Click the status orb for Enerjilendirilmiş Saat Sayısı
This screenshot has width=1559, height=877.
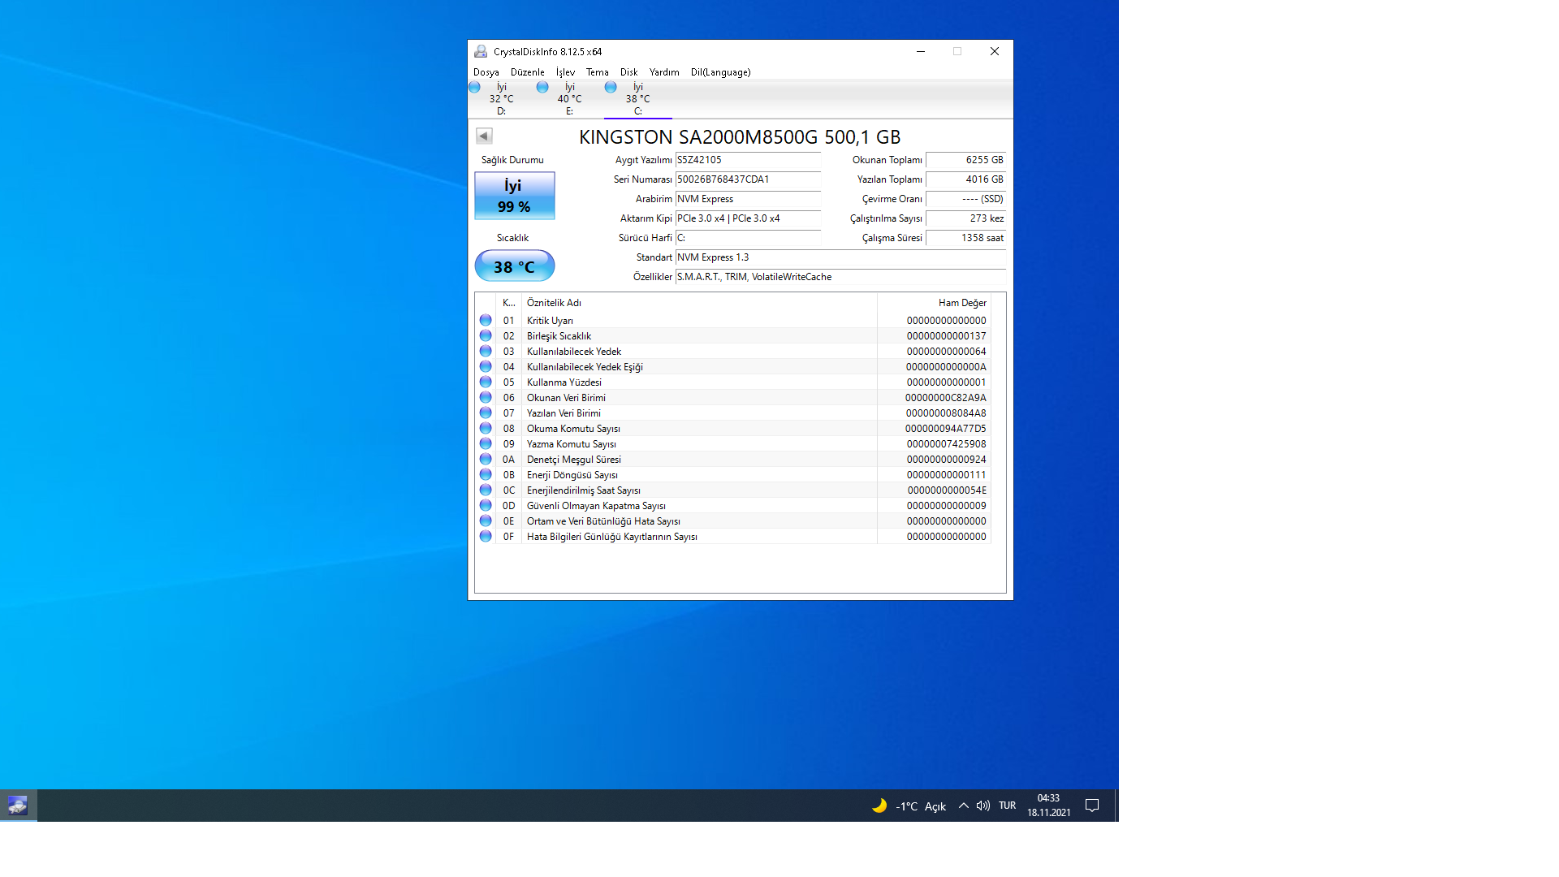486,490
